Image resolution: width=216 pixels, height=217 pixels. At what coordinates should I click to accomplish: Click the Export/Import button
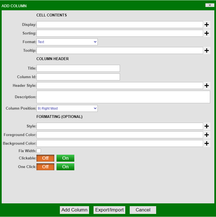tap(109, 210)
